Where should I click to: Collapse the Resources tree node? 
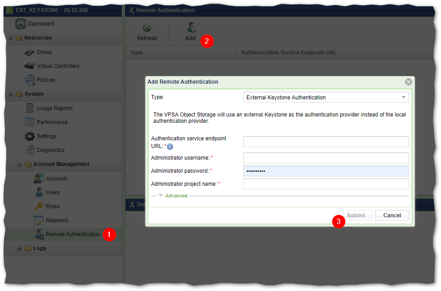click(x=10, y=38)
